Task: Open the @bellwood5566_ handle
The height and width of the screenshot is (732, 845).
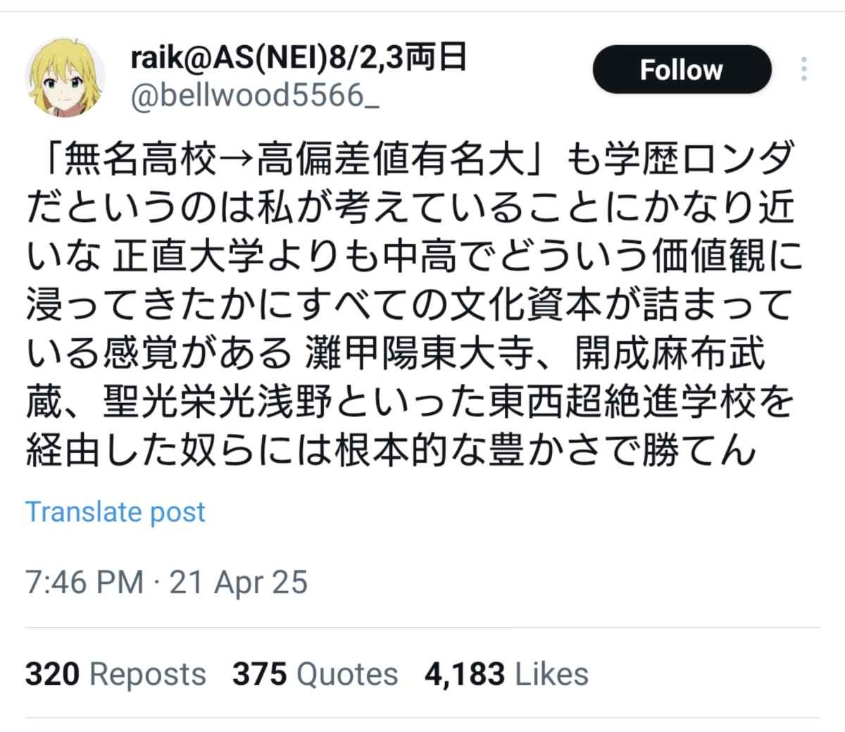Action: coord(255,94)
